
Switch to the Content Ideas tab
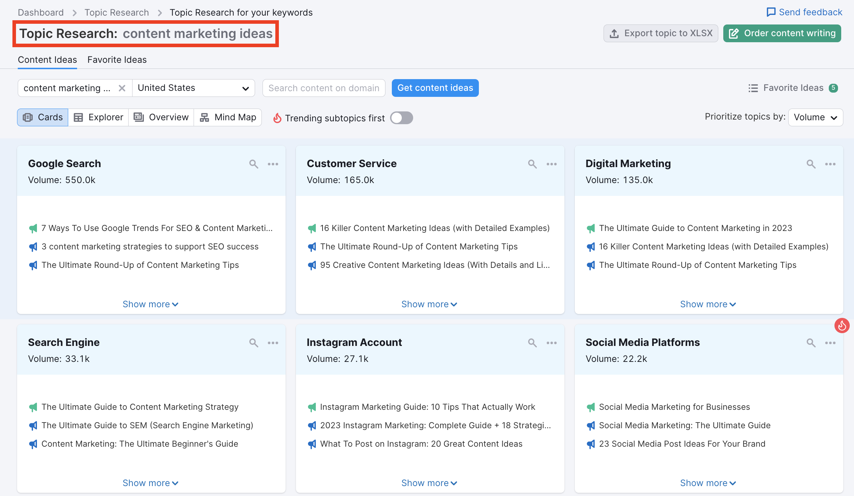click(x=47, y=60)
